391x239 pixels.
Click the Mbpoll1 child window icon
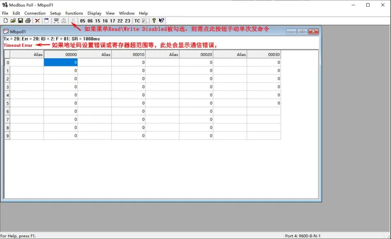[x=6, y=31]
